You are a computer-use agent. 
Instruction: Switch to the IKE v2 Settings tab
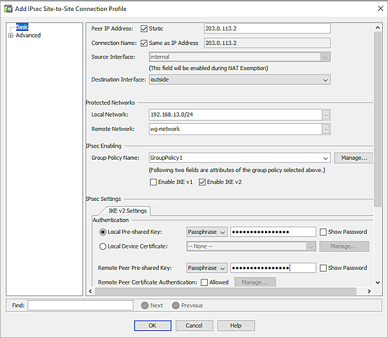coord(127,211)
